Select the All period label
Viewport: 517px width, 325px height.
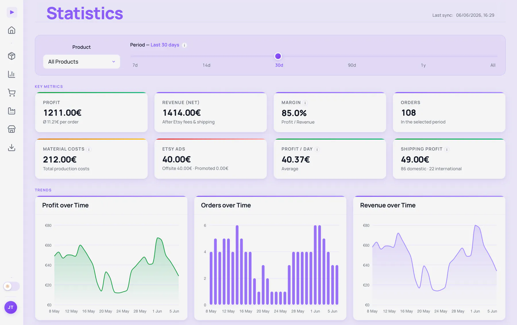(493, 65)
